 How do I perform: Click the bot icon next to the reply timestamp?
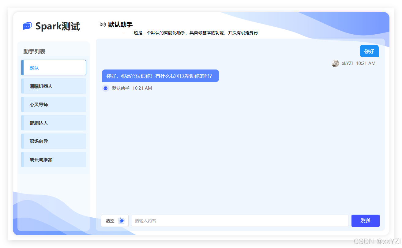point(106,88)
